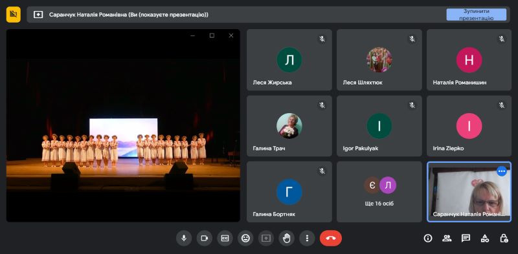Show the participants people panel
This screenshot has height=254, width=518.
(x=447, y=238)
